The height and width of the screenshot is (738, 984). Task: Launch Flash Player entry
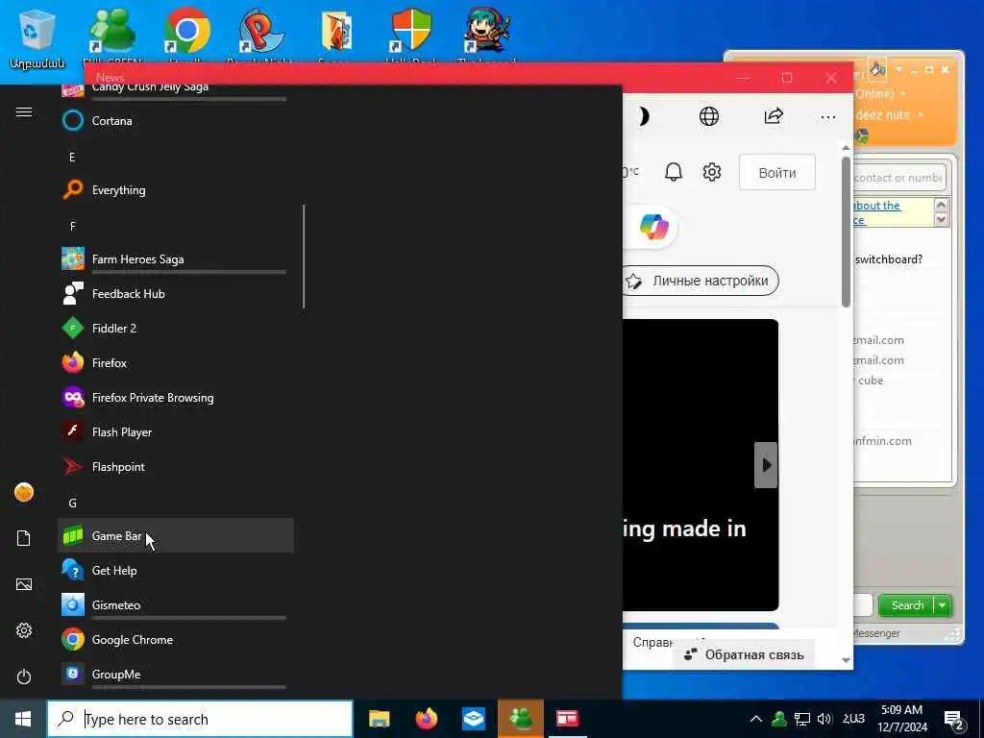(175, 431)
